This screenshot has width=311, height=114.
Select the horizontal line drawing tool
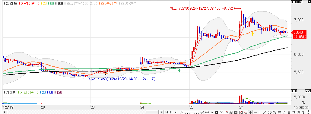coord(255,112)
